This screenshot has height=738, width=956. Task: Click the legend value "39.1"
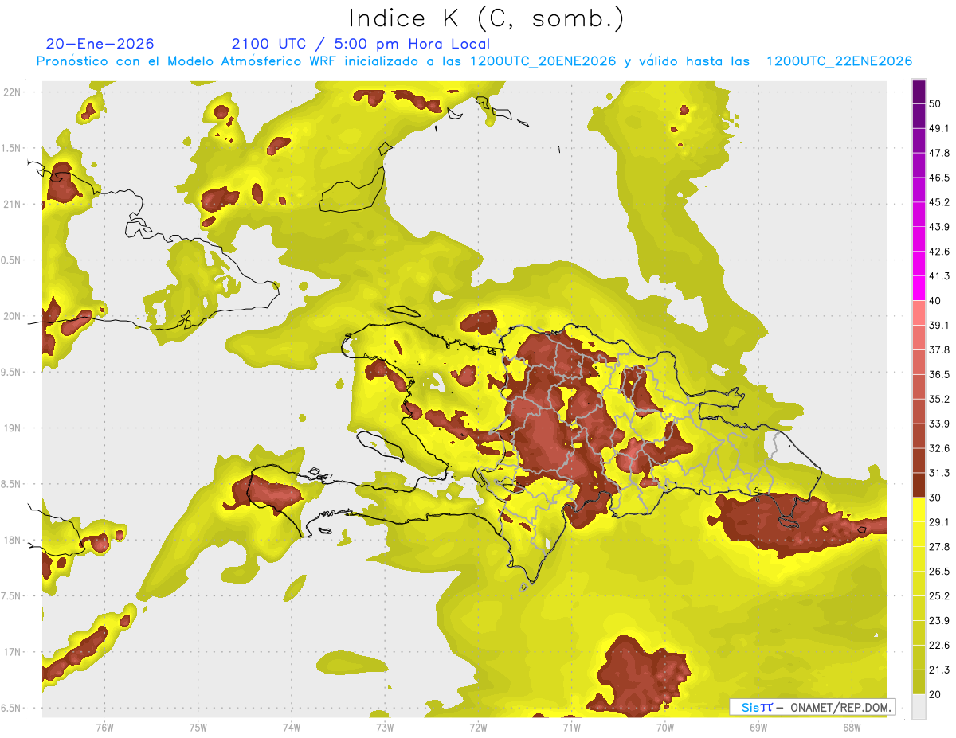939,326
